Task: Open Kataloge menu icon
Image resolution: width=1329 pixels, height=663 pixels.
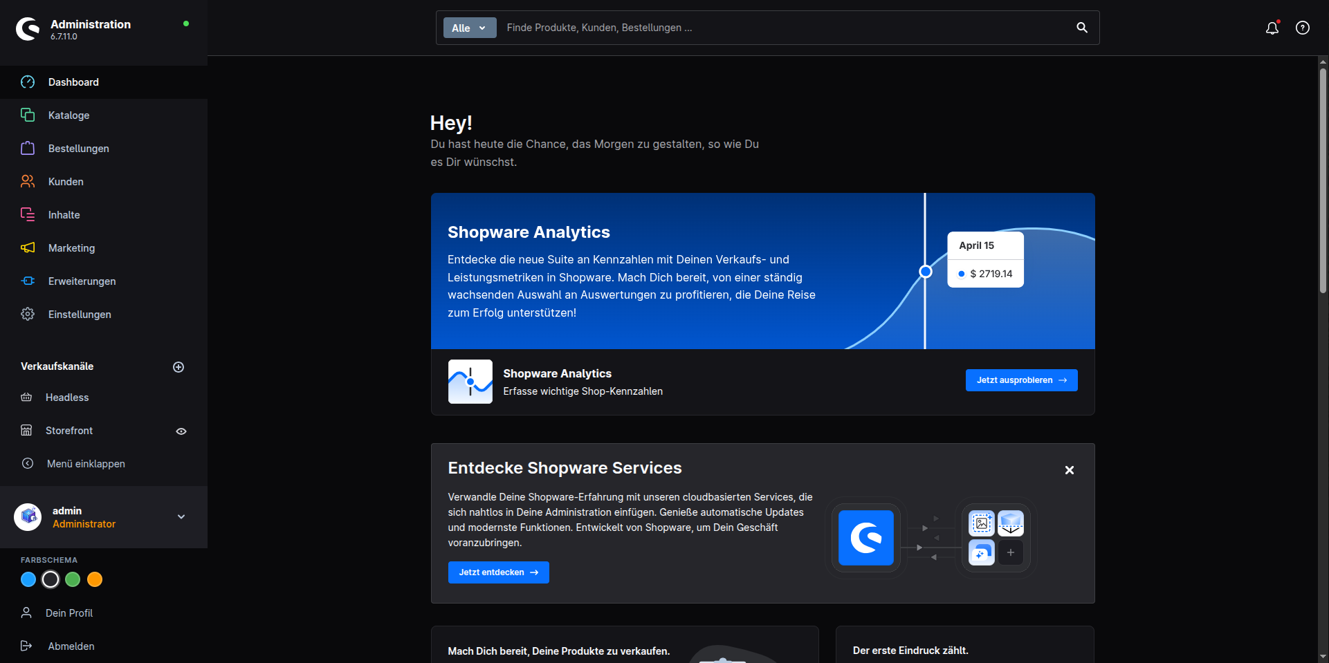Action: [x=28, y=115]
